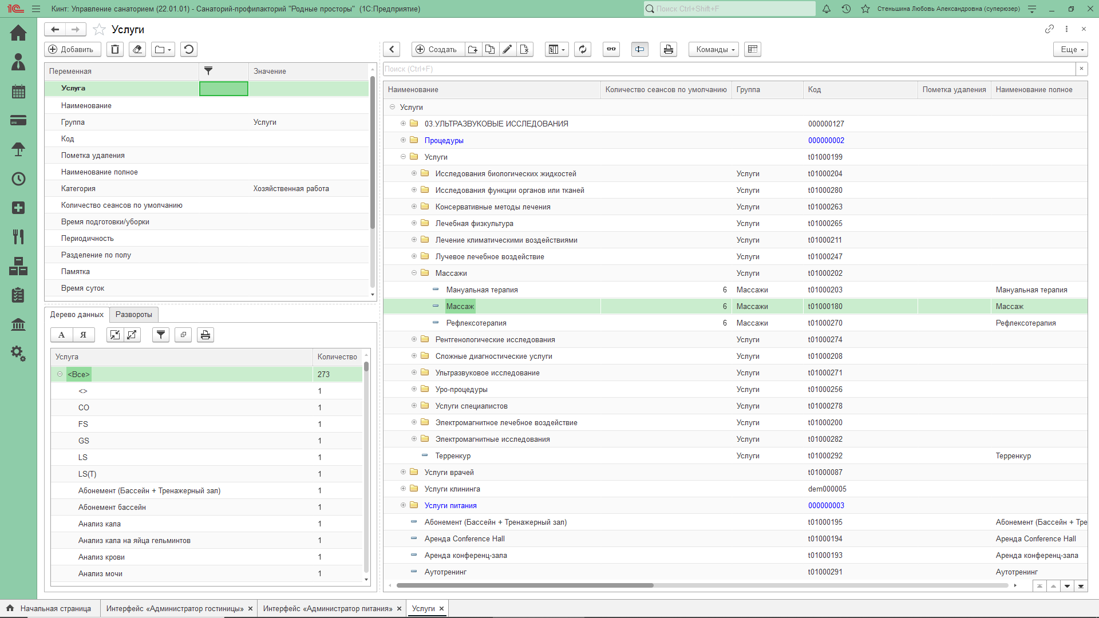This screenshot has height=618, width=1099.
Task: Click the Создать button
Action: 436,50
